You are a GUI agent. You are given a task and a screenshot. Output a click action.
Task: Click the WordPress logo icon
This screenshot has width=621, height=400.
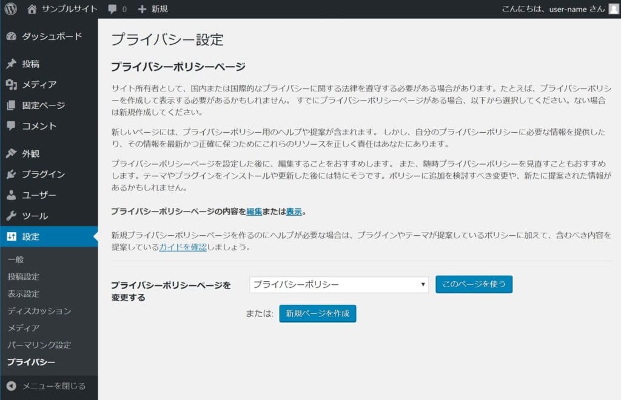[x=10, y=9]
